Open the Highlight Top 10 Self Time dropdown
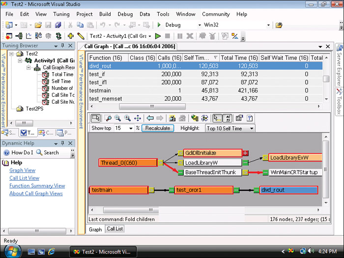 pyautogui.click(x=252, y=128)
